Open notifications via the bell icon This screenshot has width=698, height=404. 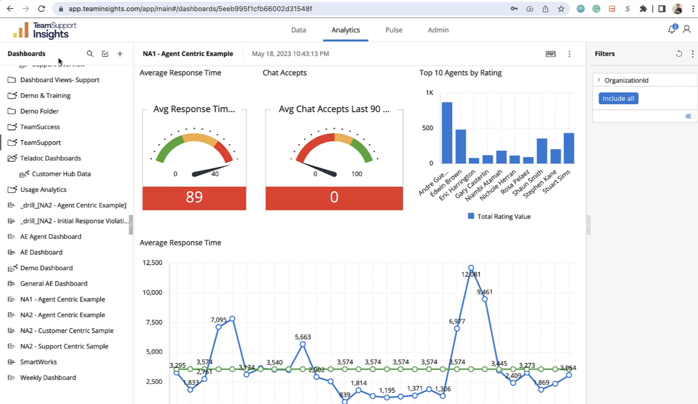[671, 29]
